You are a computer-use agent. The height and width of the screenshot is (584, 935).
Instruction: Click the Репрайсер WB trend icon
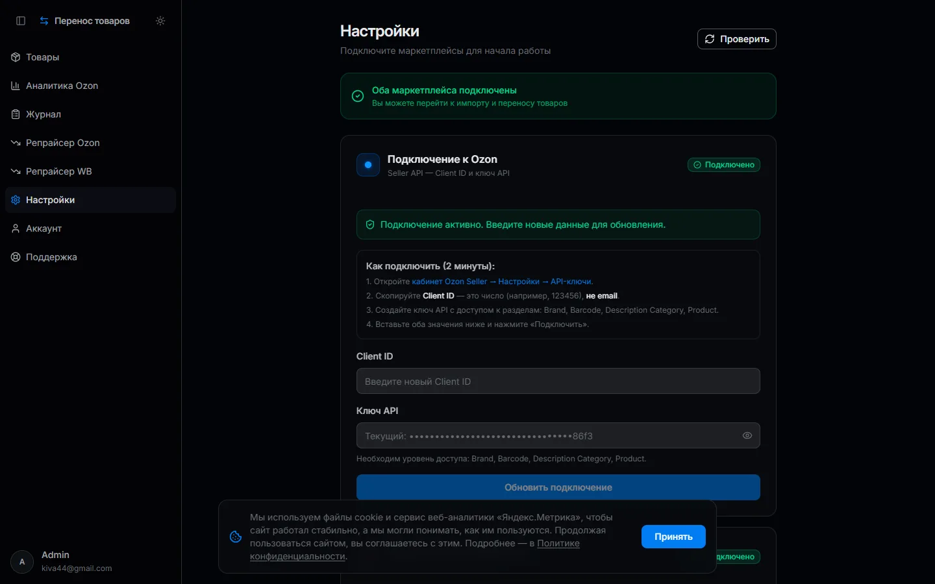16,171
